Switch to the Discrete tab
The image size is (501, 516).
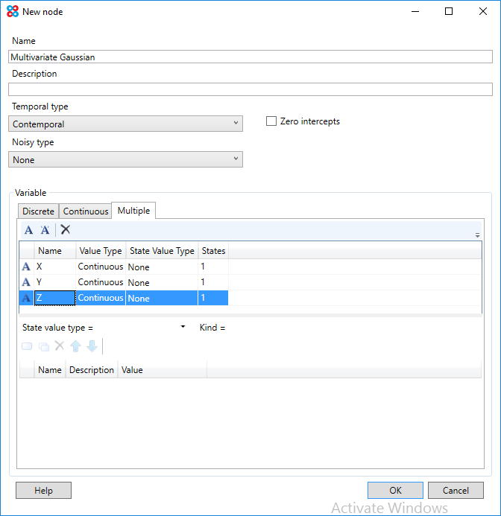[38, 211]
